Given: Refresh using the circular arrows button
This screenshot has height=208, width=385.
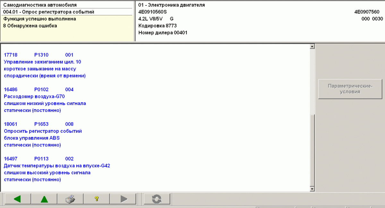Looking at the screenshot, I should [x=157, y=199].
